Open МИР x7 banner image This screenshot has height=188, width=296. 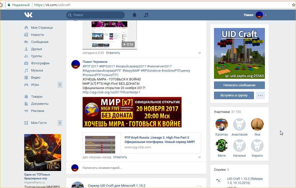(x=132, y=112)
